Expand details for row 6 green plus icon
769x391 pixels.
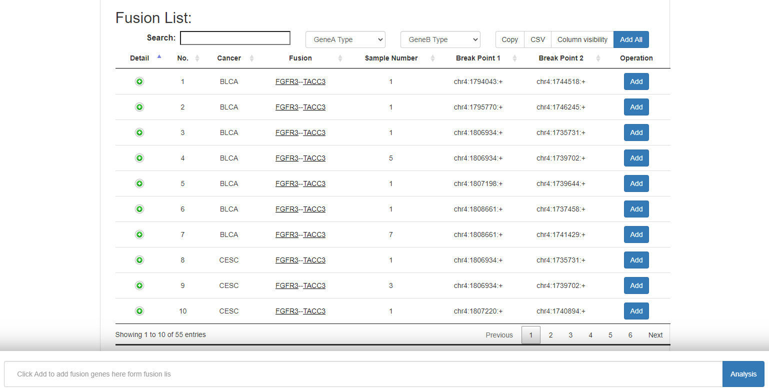pos(139,209)
